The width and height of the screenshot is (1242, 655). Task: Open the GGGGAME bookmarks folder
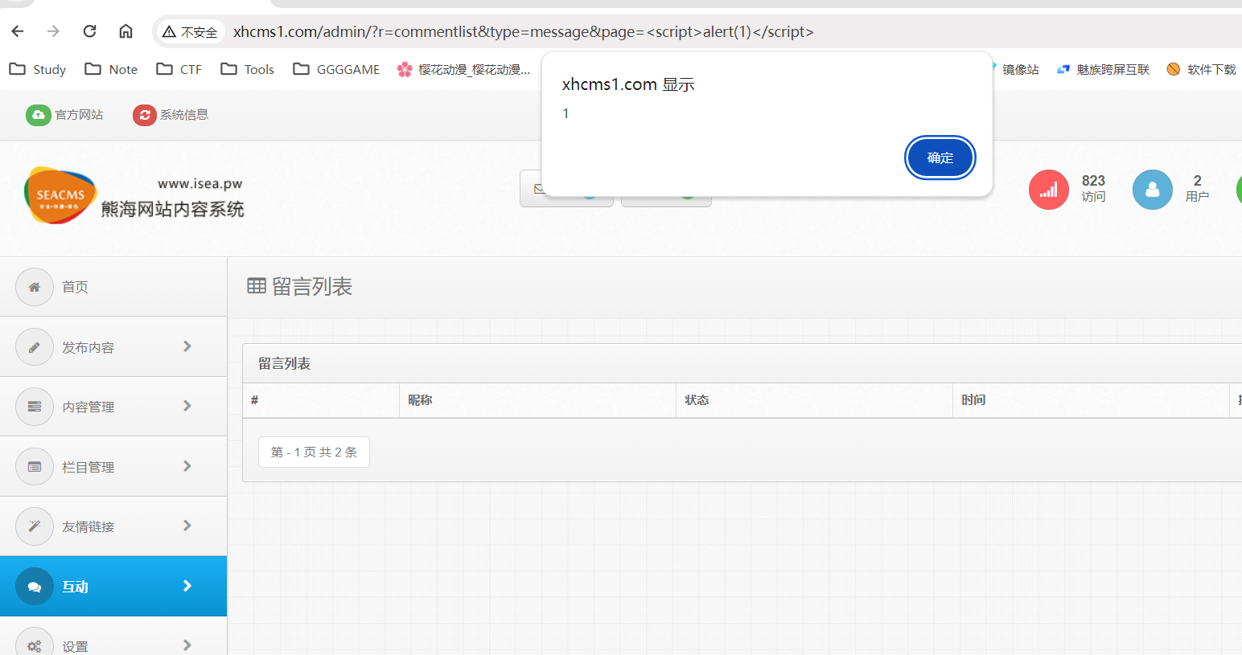pos(336,69)
